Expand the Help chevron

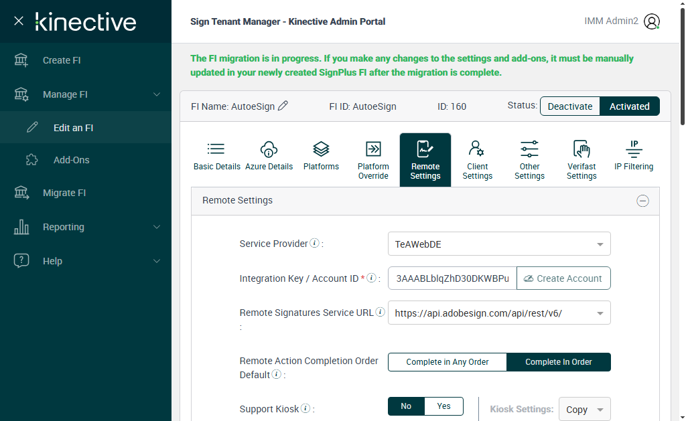157,261
